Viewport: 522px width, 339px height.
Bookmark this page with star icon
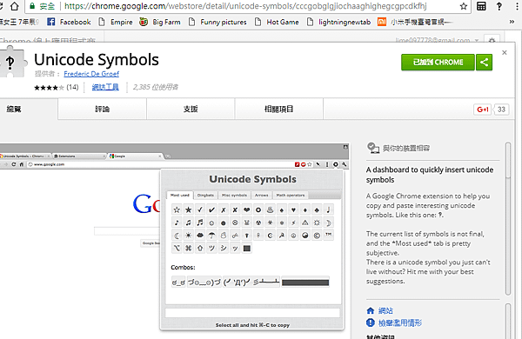click(464, 6)
